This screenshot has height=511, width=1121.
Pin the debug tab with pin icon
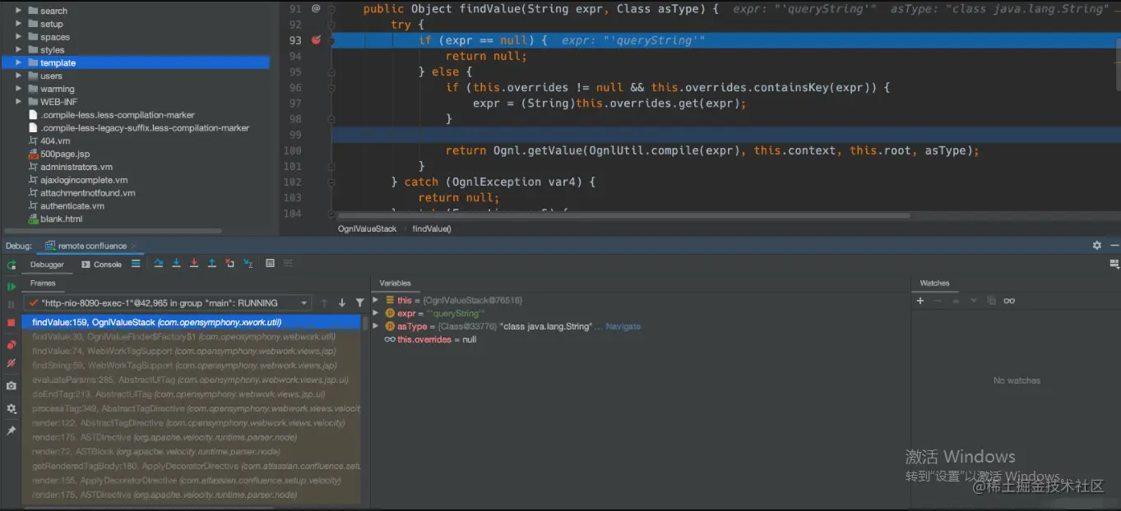12,430
